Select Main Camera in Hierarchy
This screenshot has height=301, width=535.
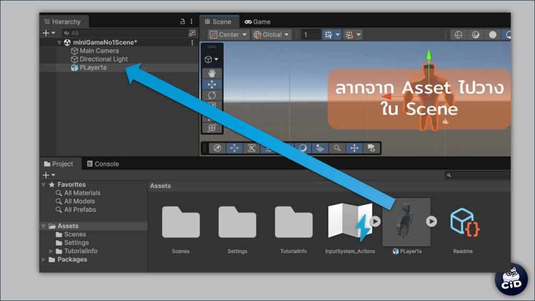pyautogui.click(x=99, y=51)
